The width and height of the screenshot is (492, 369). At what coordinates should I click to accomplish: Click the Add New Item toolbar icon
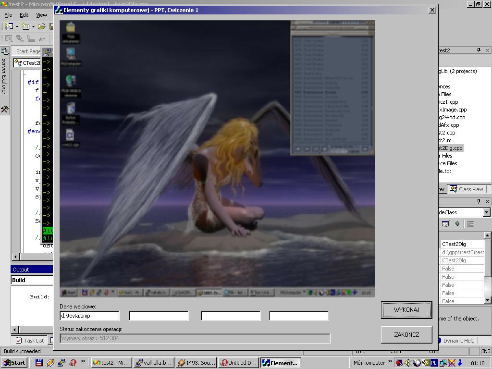(25, 27)
